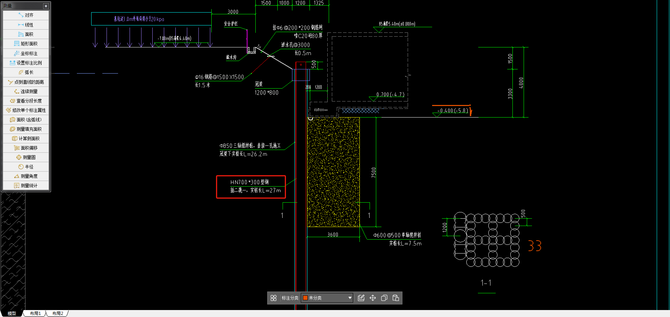The image size is (670, 317).
Task: Click the 挂Φ6@200*200钢筋网 annotation
Action: point(298,28)
